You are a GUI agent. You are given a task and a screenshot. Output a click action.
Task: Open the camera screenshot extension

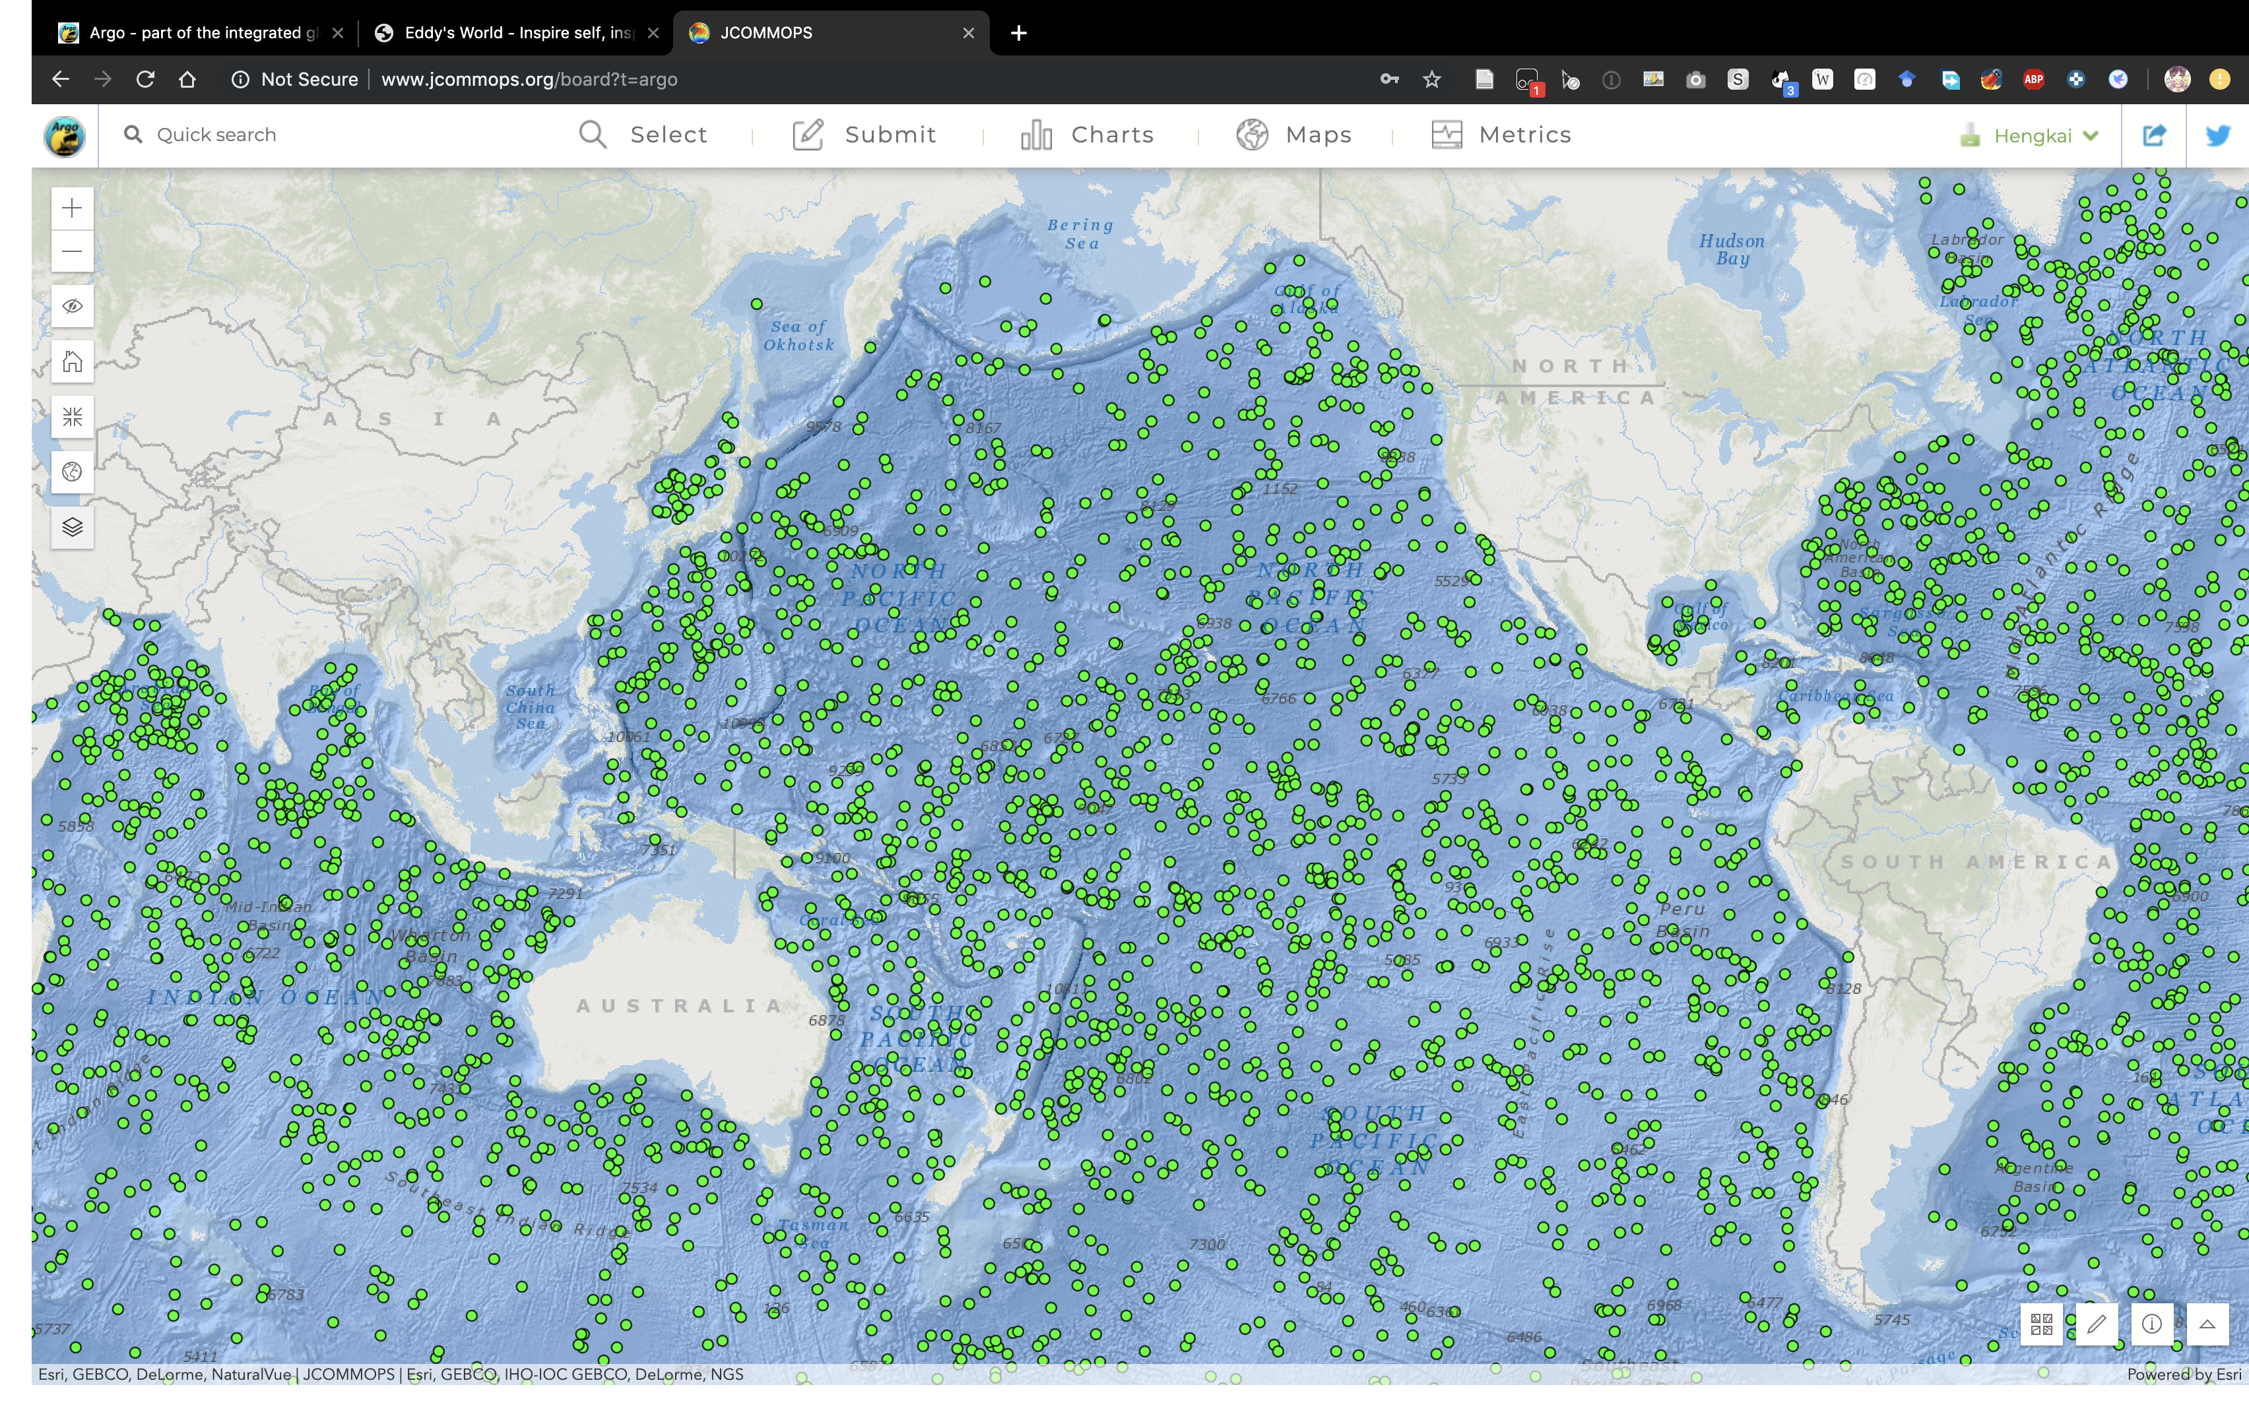coord(1696,80)
